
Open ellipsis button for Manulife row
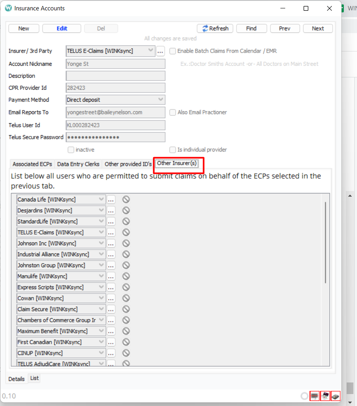pos(111,276)
